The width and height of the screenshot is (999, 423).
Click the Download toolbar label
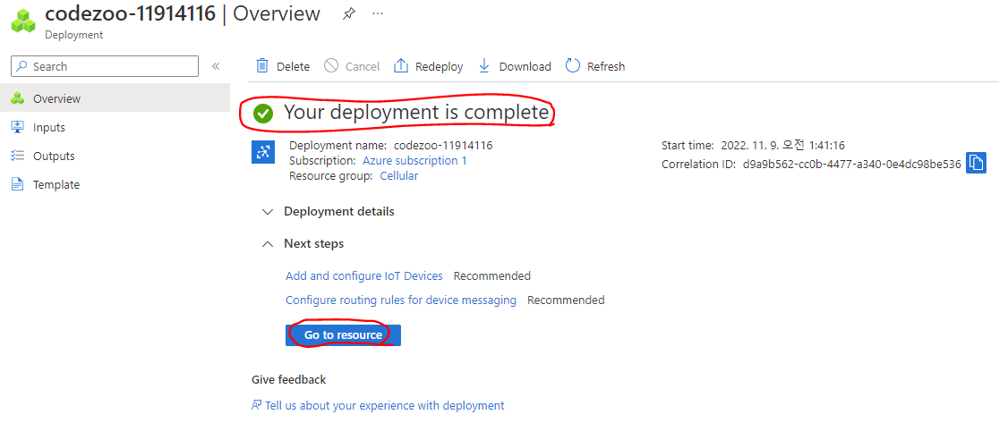pyautogui.click(x=525, y=66)
